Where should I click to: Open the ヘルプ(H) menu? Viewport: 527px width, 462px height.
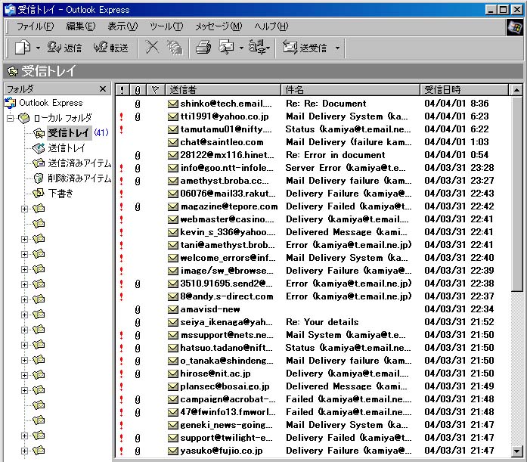click(x=271, y=26)
